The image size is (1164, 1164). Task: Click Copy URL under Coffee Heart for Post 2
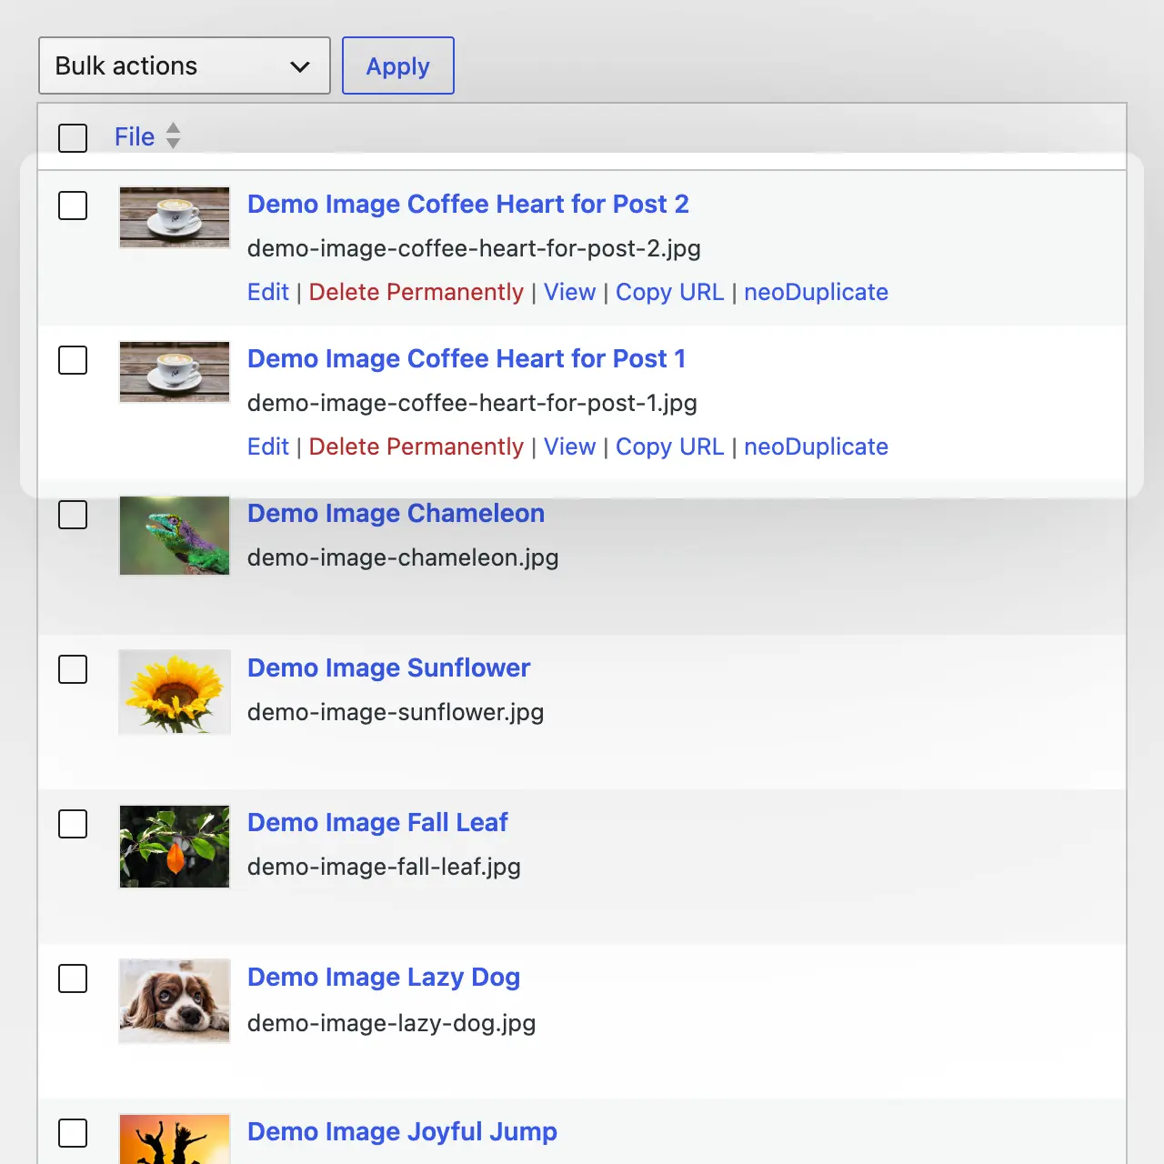click(670, 292)
